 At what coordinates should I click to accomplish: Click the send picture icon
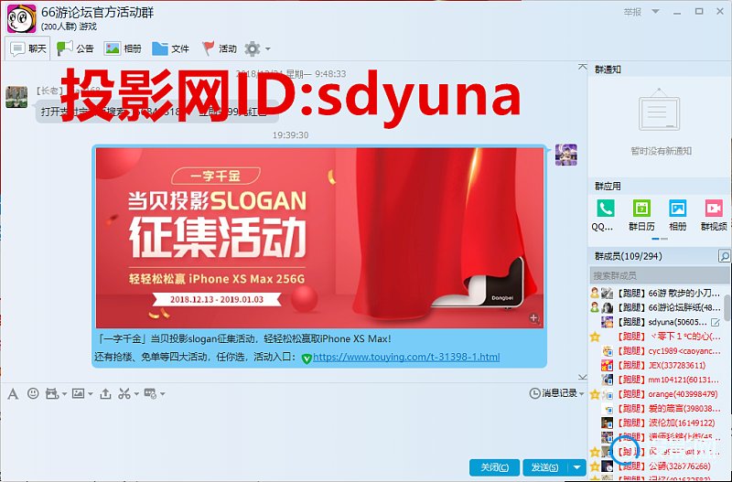click(78, 393)
